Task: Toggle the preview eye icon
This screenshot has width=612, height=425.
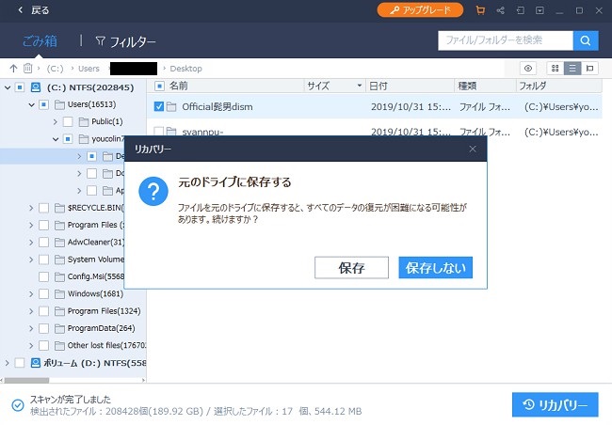Action: point(528,69)
